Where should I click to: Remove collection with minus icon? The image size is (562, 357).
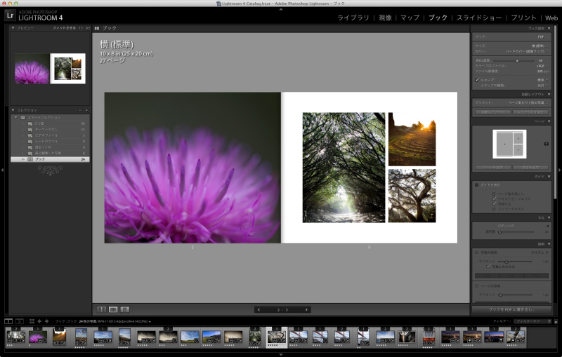(80, 110)
